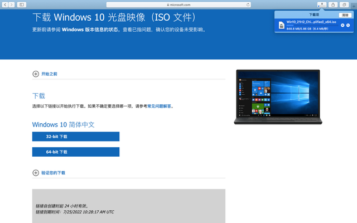Reload the microsoft.com page
Viewport: 357px width, 223px height.
248,4
